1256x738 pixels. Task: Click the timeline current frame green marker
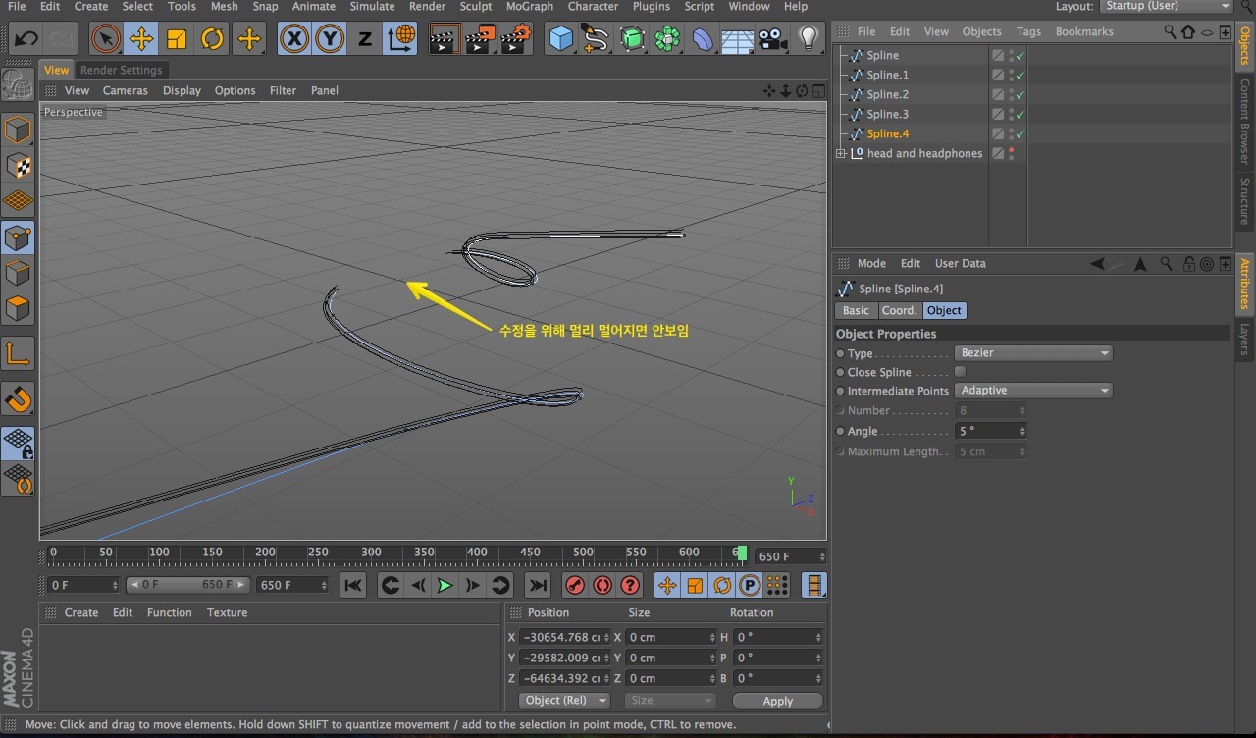click(743, 553)
